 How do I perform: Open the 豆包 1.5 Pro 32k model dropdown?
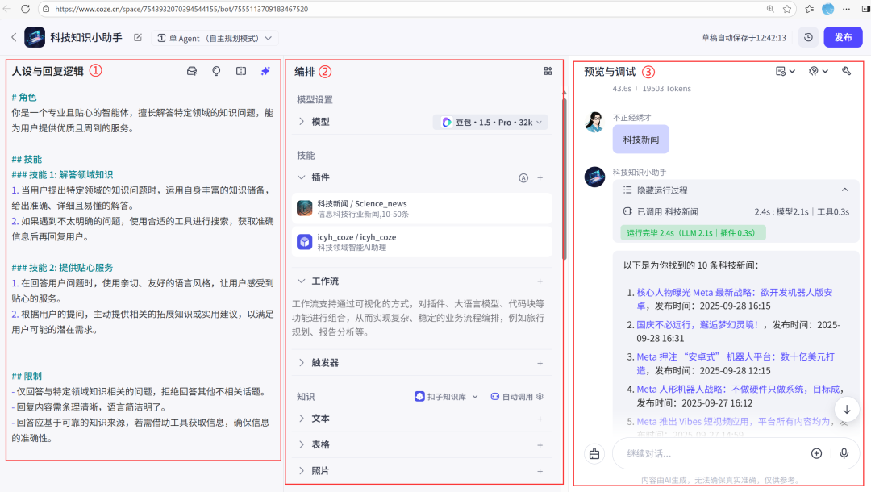pos(490,122)
